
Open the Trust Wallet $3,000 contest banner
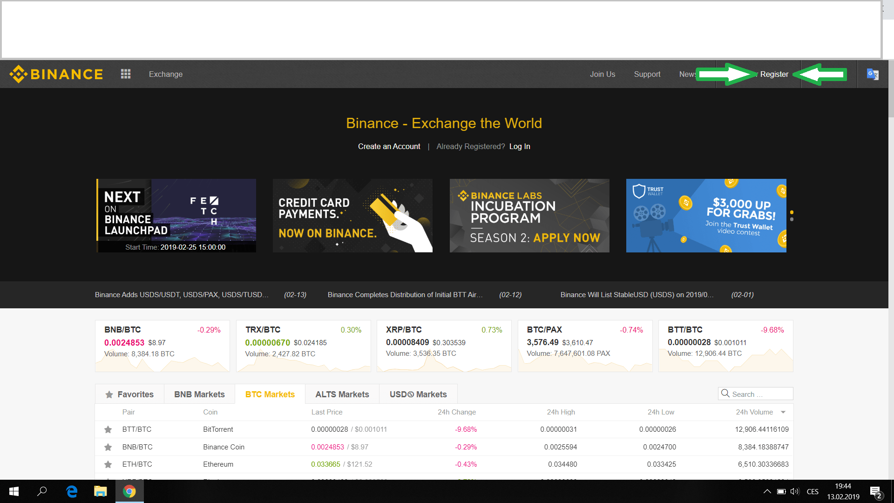point(706,216)
